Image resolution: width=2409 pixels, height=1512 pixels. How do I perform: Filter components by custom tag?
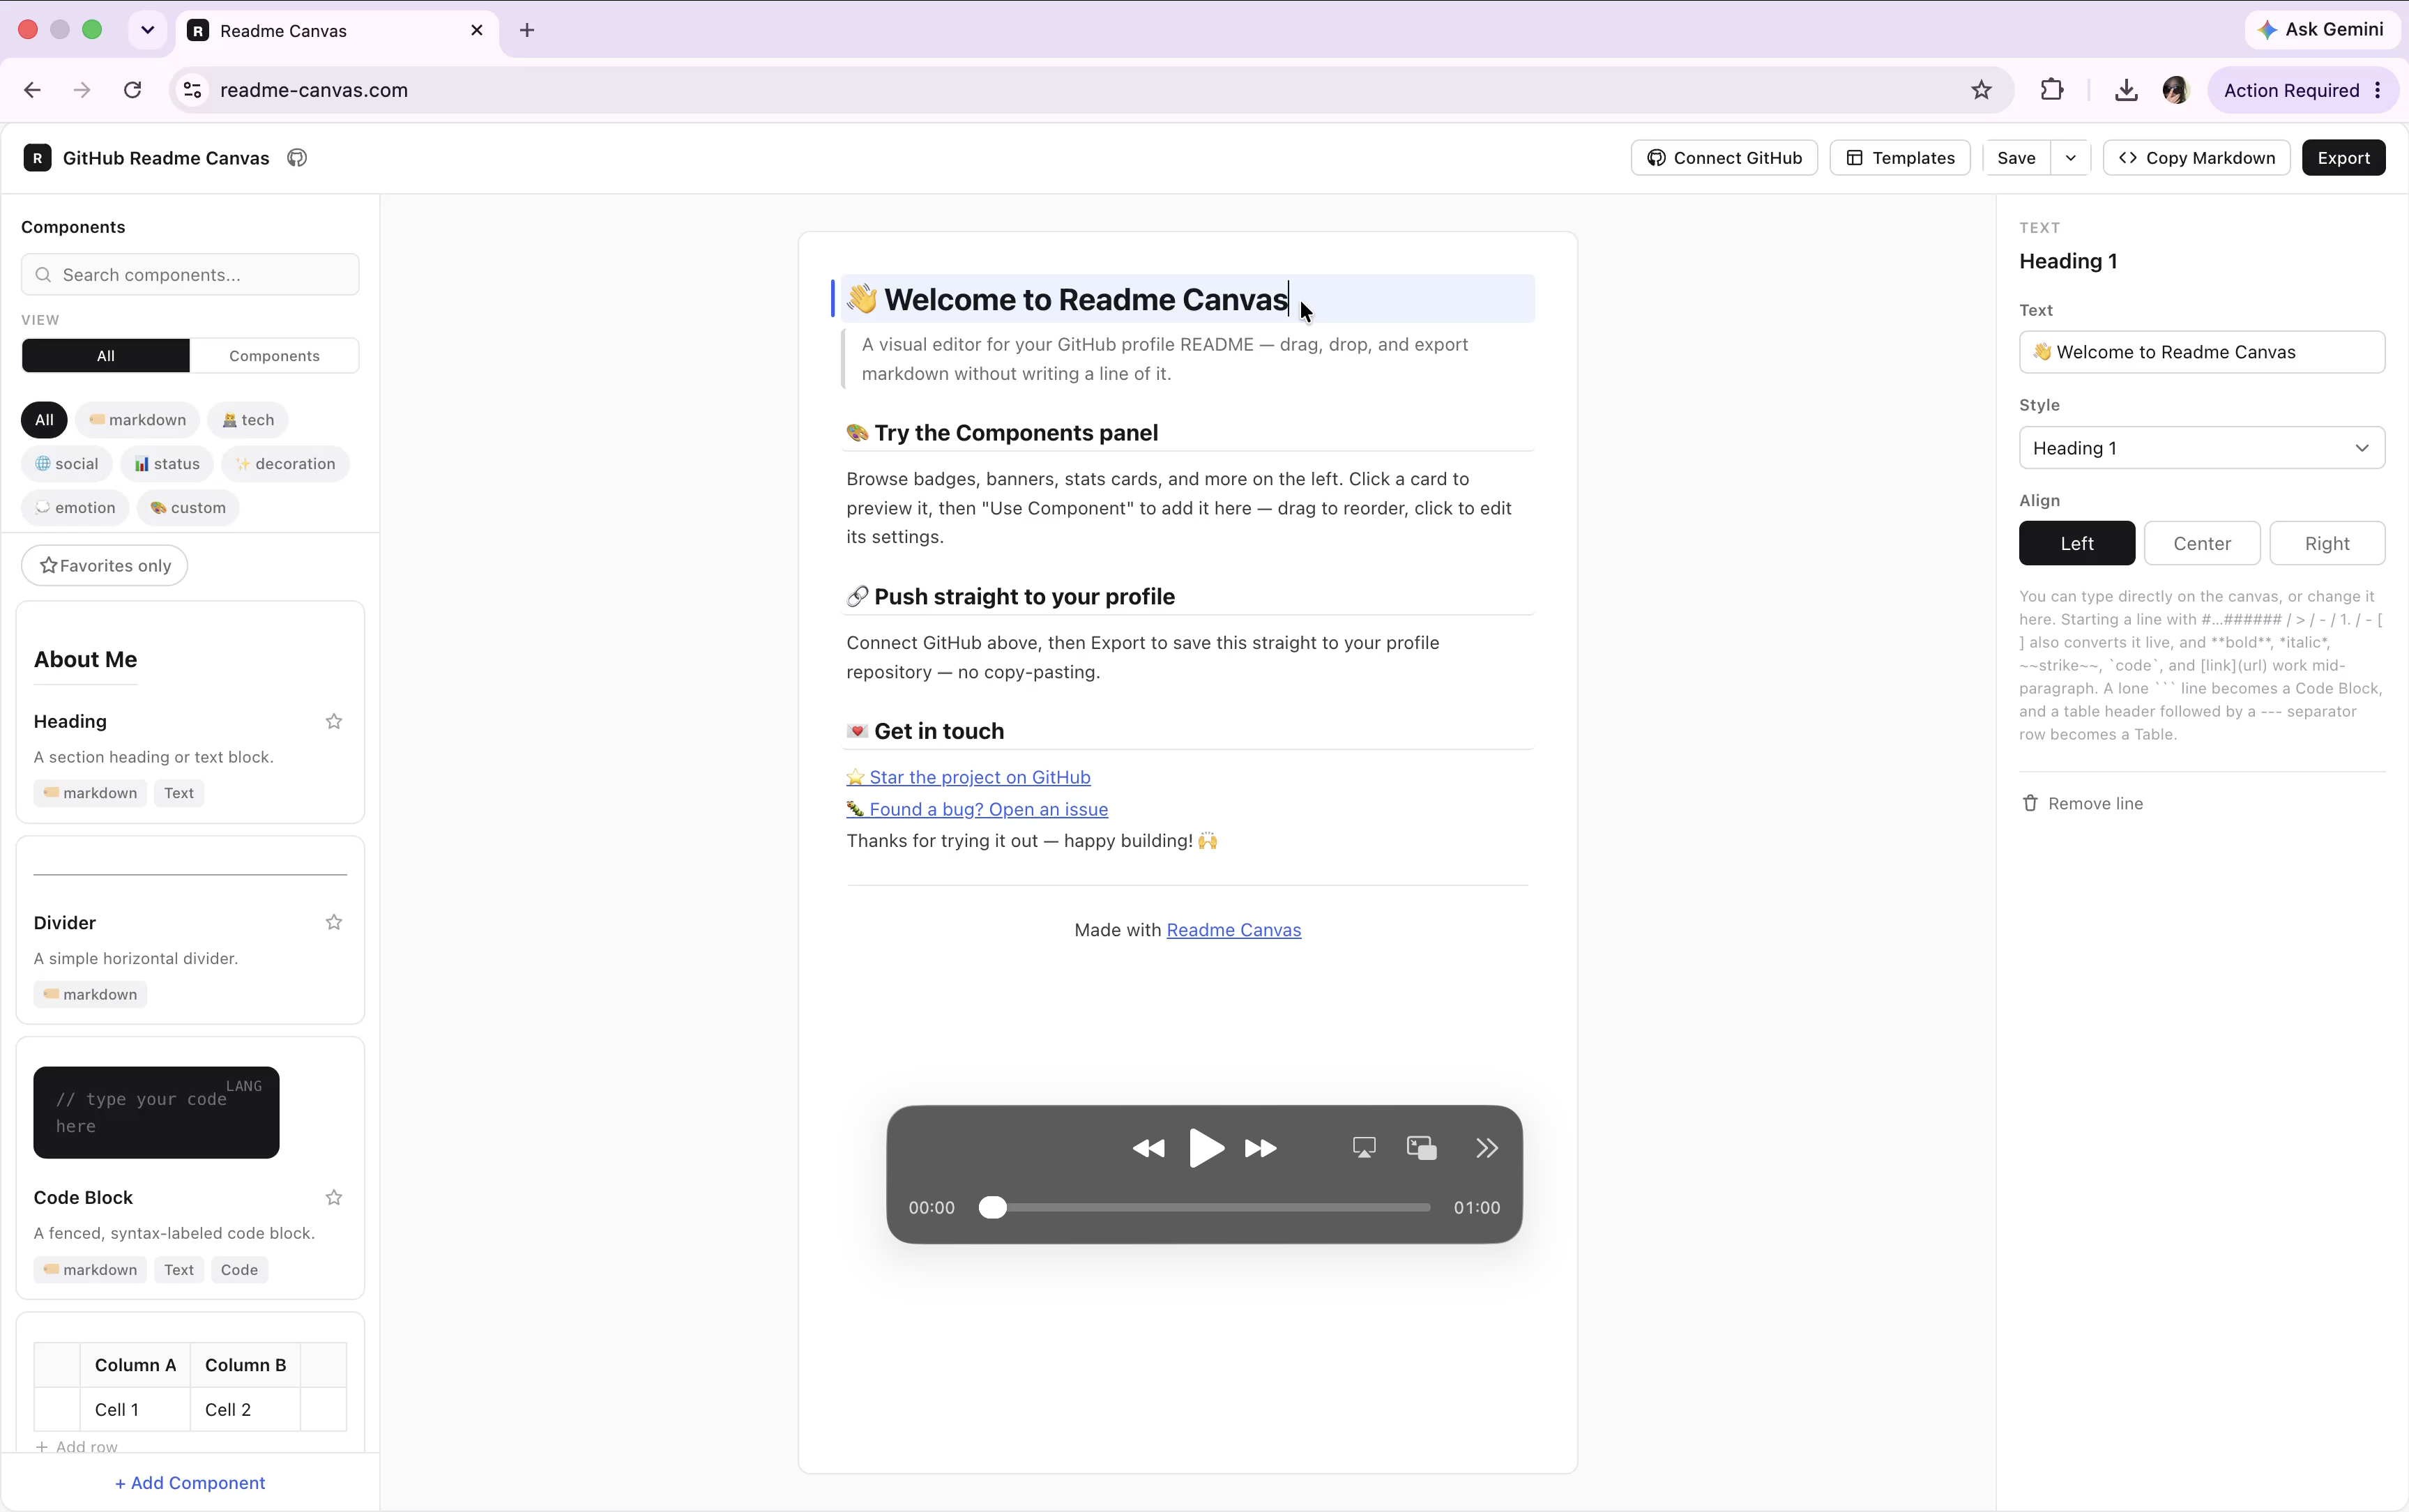(188, 508)
